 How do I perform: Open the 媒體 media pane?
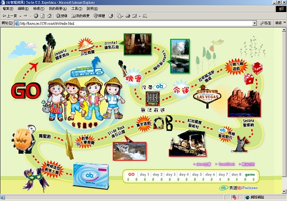coord(99,16)
